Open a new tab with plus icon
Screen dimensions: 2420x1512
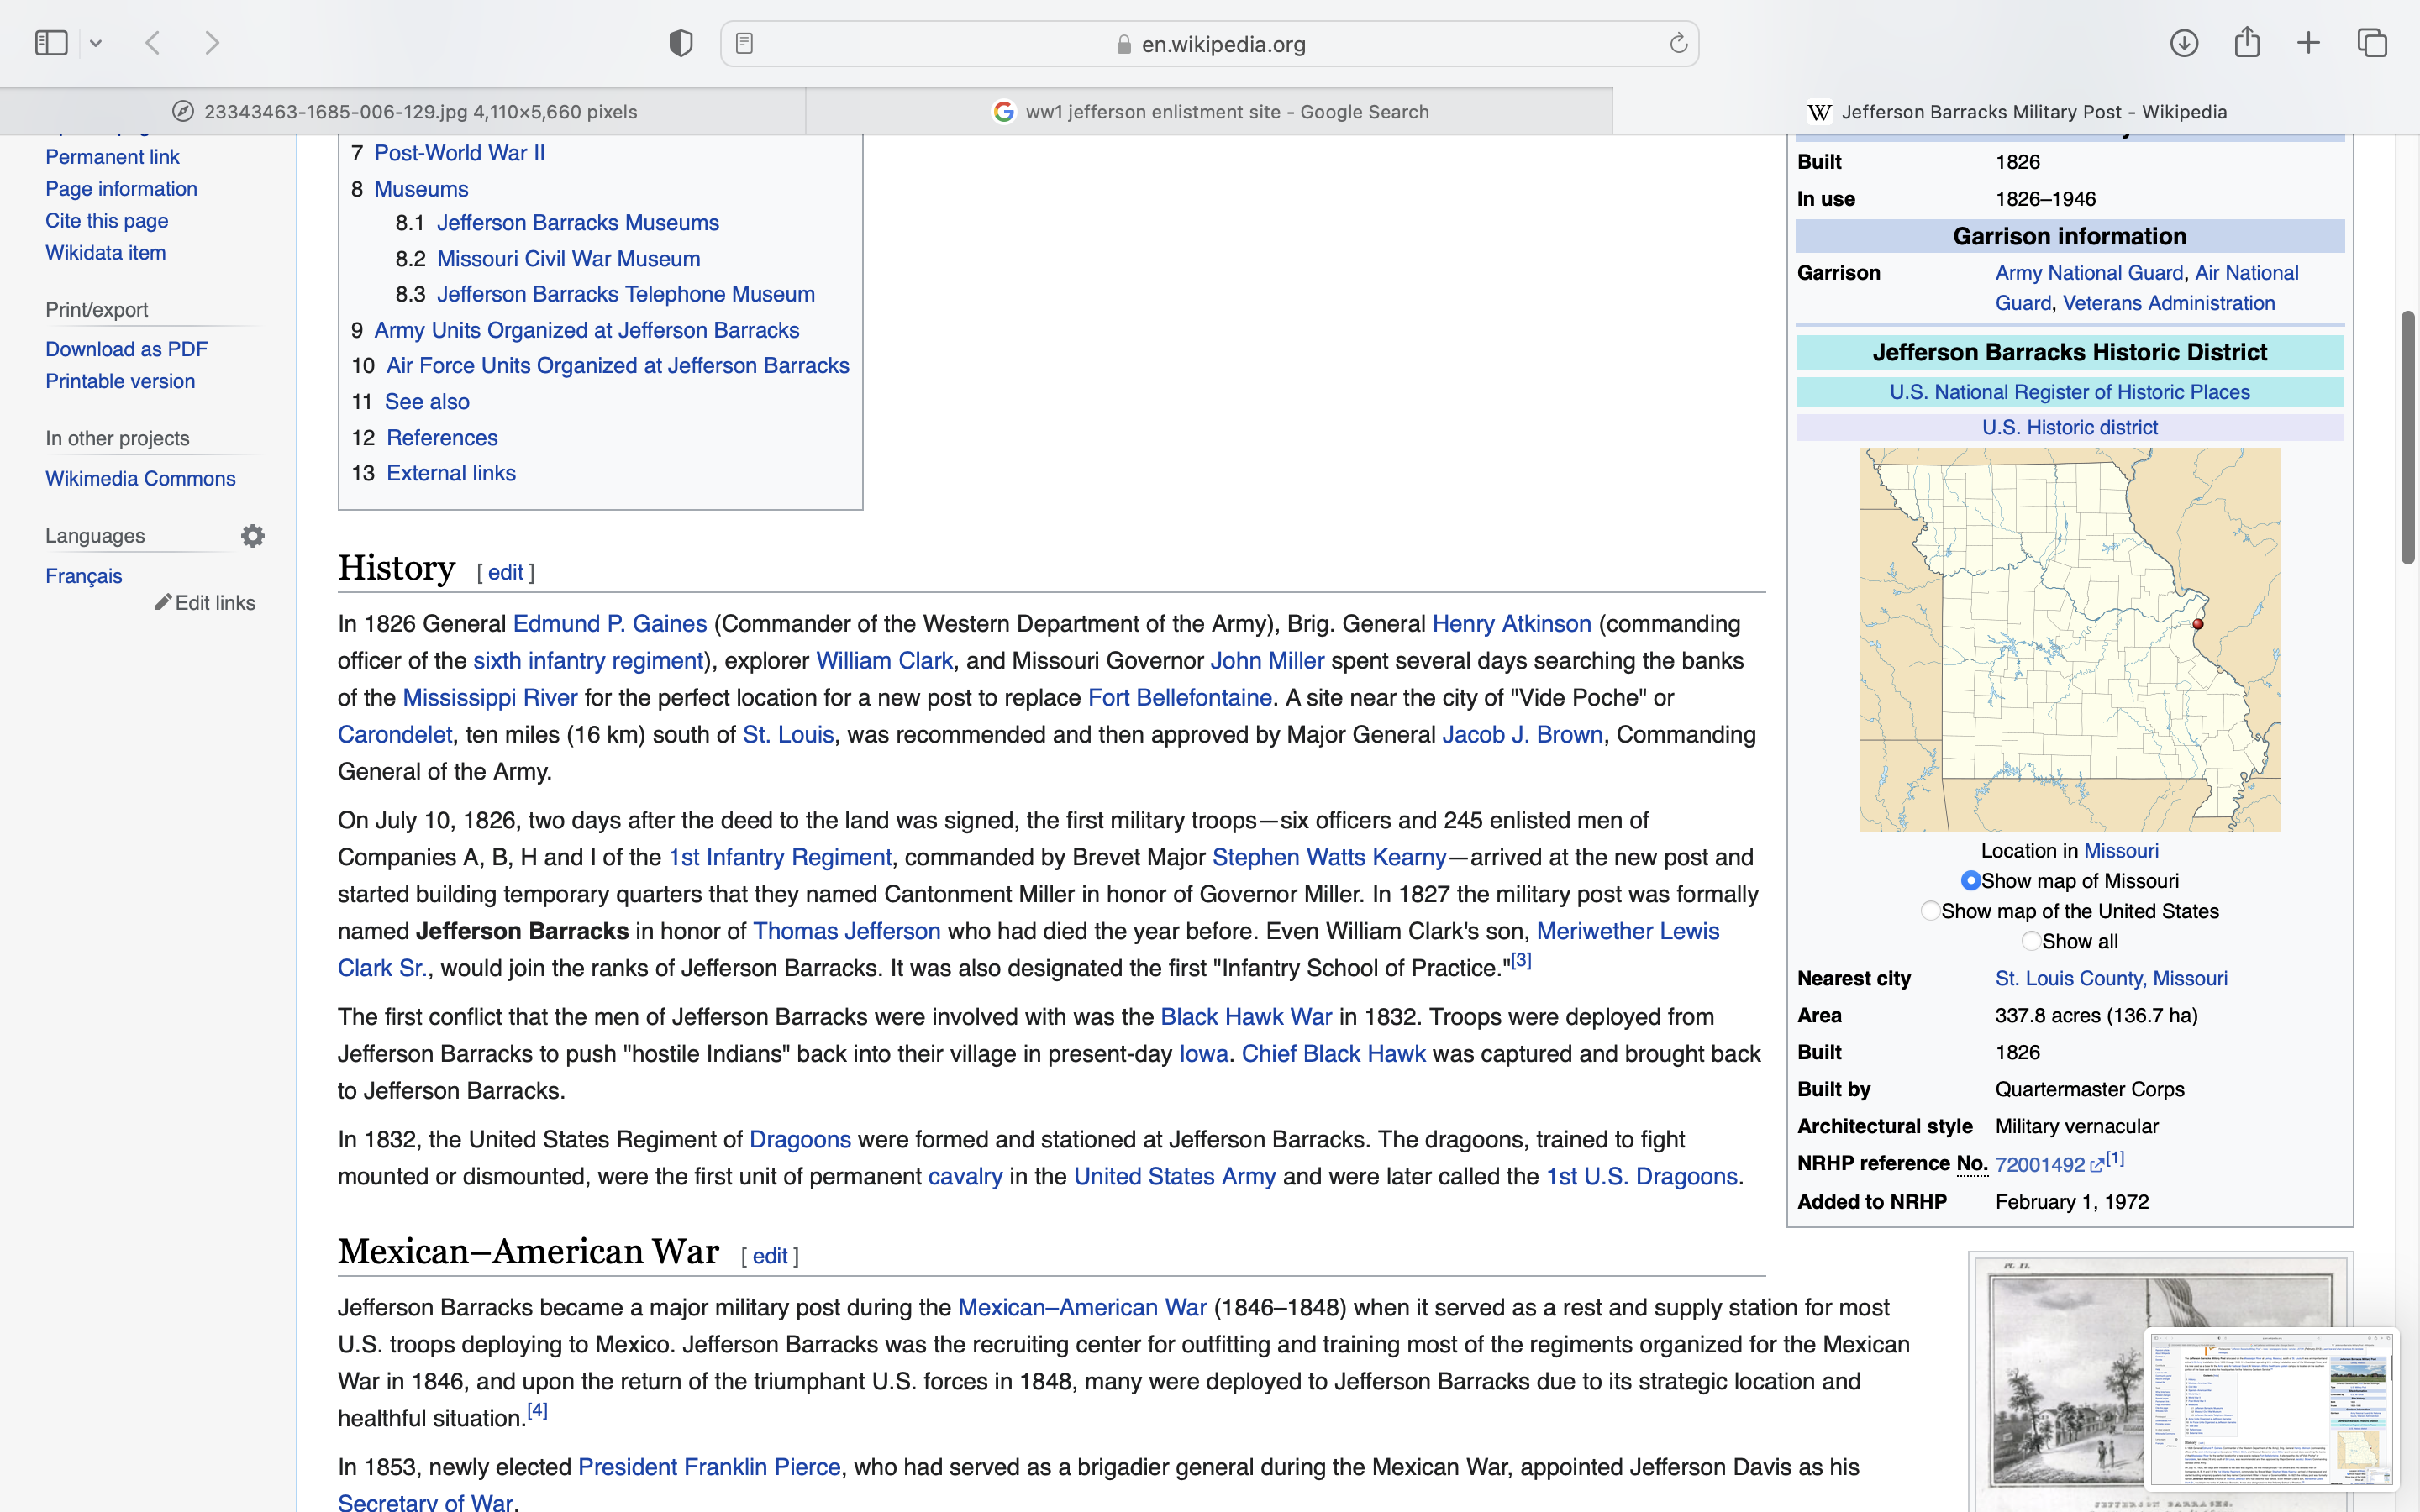[x=2308, y=43]
